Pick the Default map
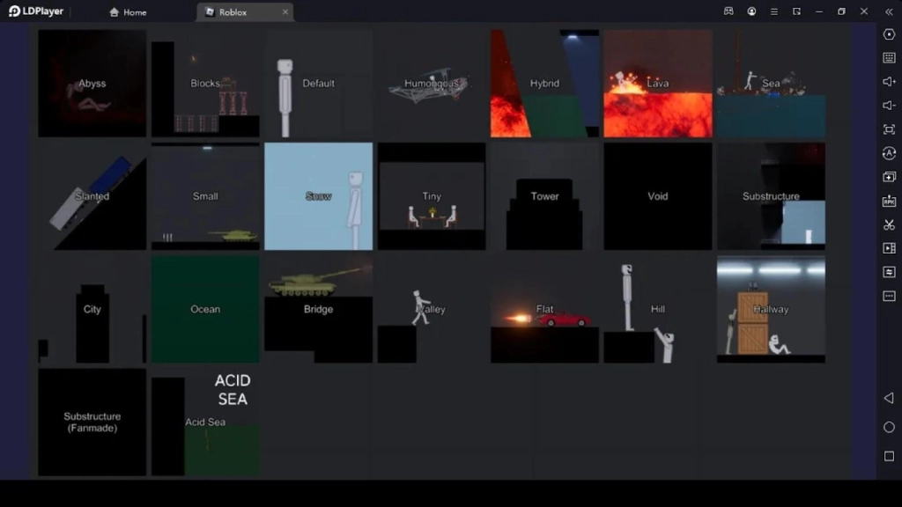Image resolution: width=902 pixels, height=507 pixels. [x=318, y=84]
